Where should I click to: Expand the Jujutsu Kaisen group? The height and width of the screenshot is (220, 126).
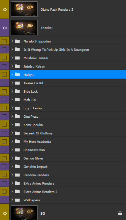(x=12, y=66)
